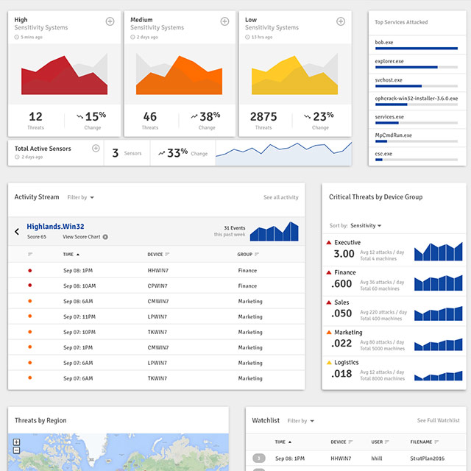Open Watchlist Filter by dropdown
Viewport: 471px width, 471px height.
pyautogui.click(x=301, y=421)
